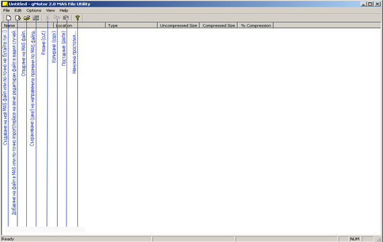Sort by the Compressed Size column header
This screenshot has height=242, width=383.
click(x=218, y=26)
